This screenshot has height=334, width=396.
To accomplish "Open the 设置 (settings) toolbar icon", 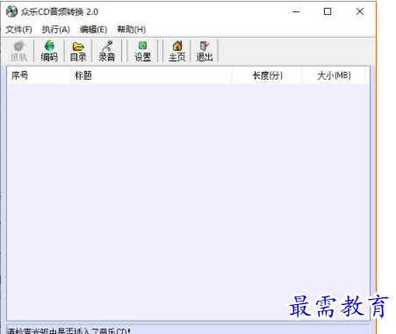I will point(142,51).
